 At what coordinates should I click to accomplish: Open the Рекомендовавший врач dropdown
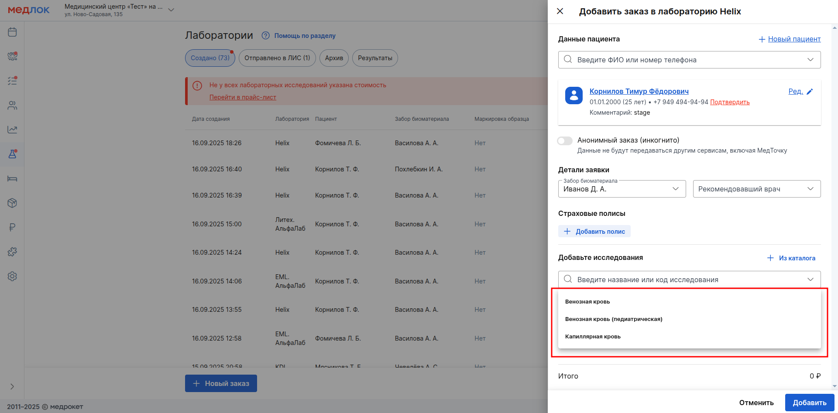[x=756, y=189]
